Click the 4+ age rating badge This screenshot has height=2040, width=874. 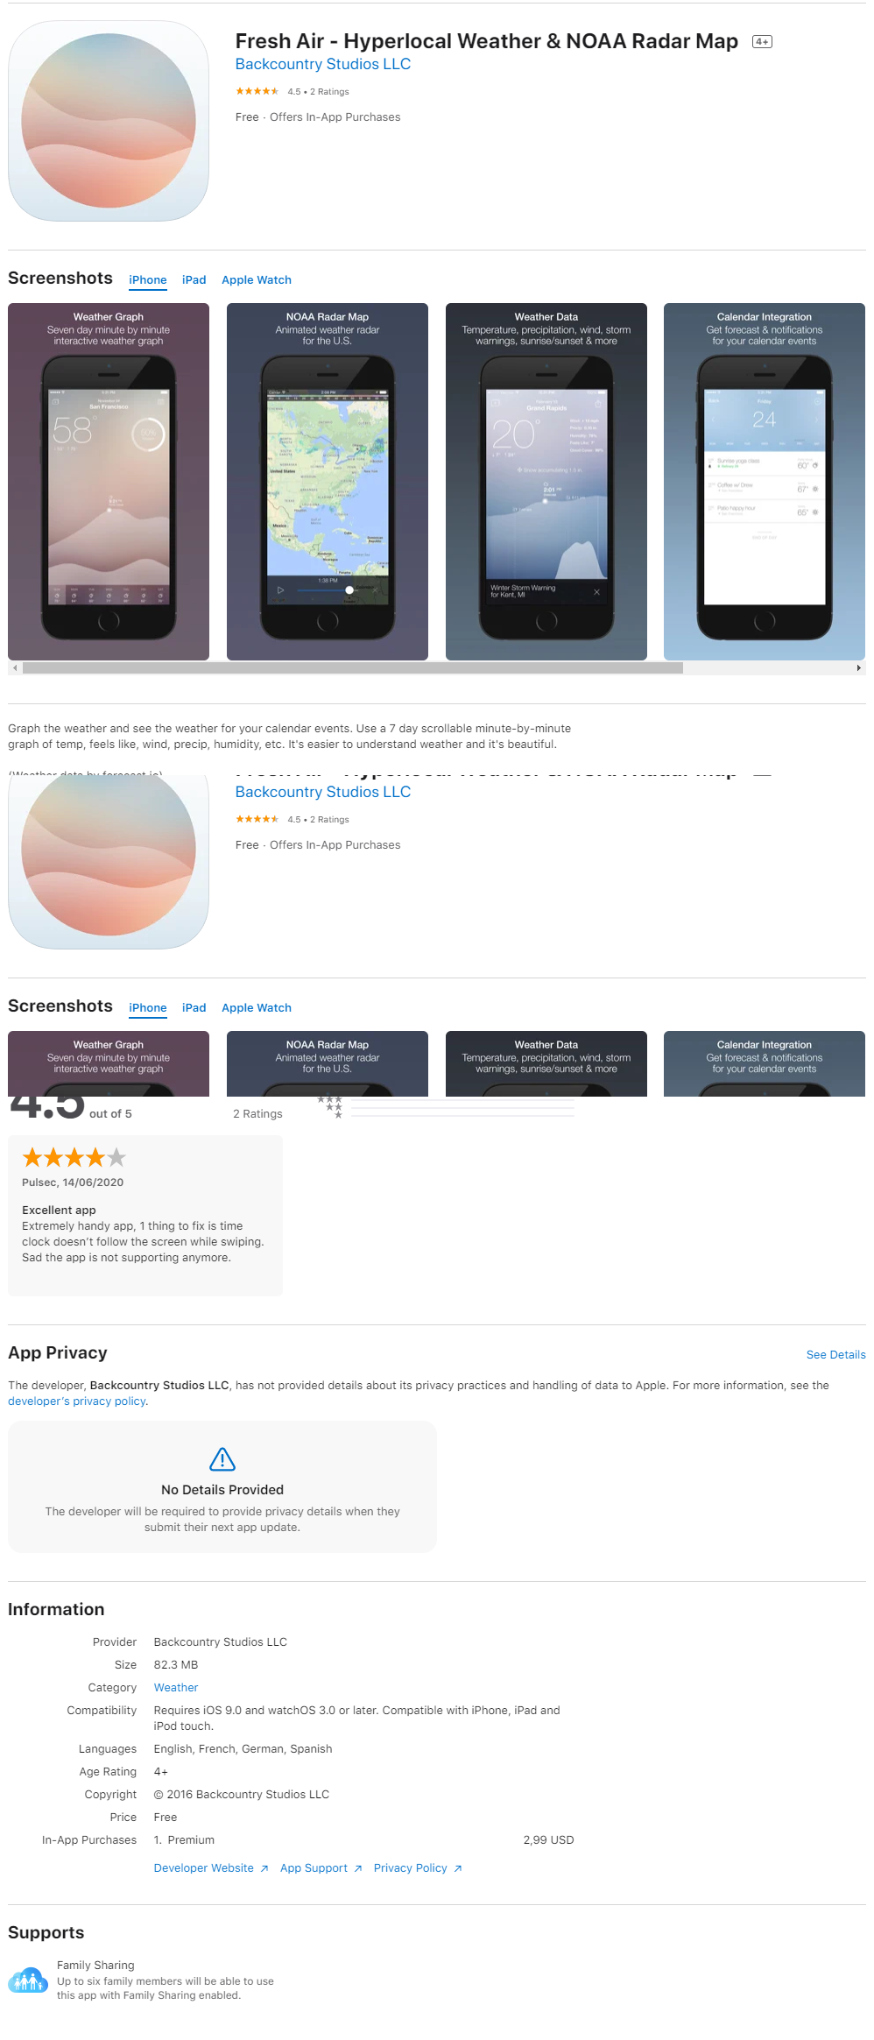(762, 42)
